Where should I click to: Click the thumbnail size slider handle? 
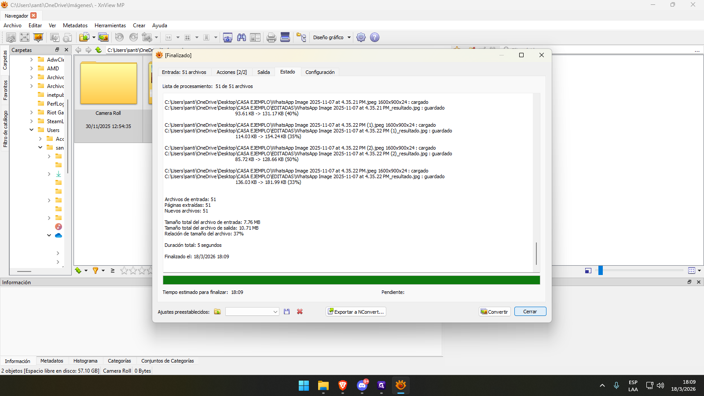(x=600, y=271)
